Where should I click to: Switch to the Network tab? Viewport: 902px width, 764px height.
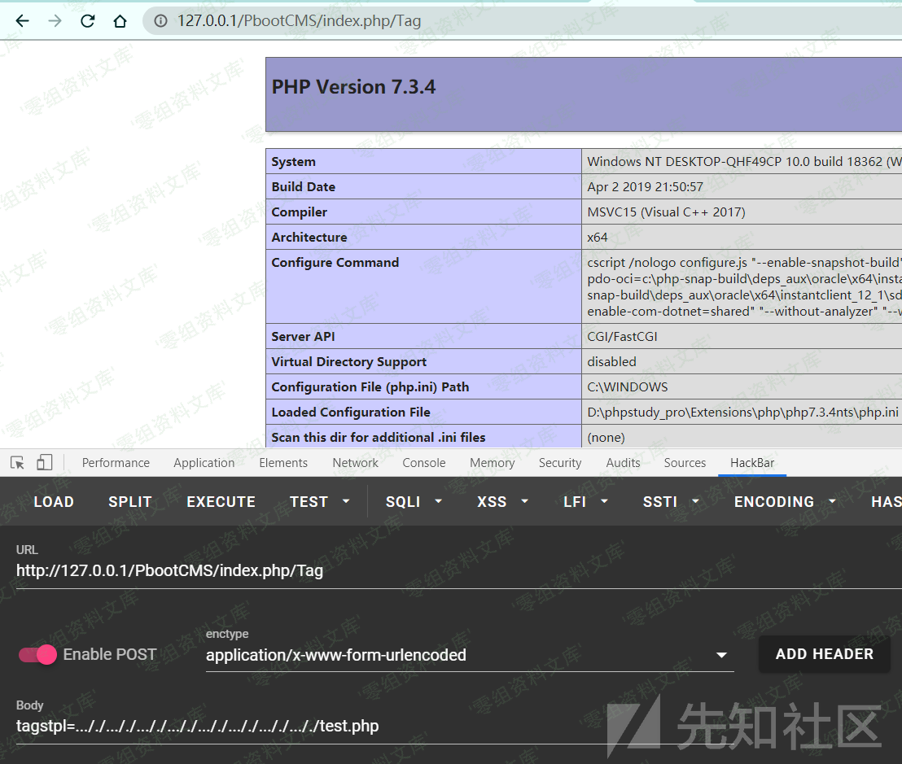(x=355, y=462)
